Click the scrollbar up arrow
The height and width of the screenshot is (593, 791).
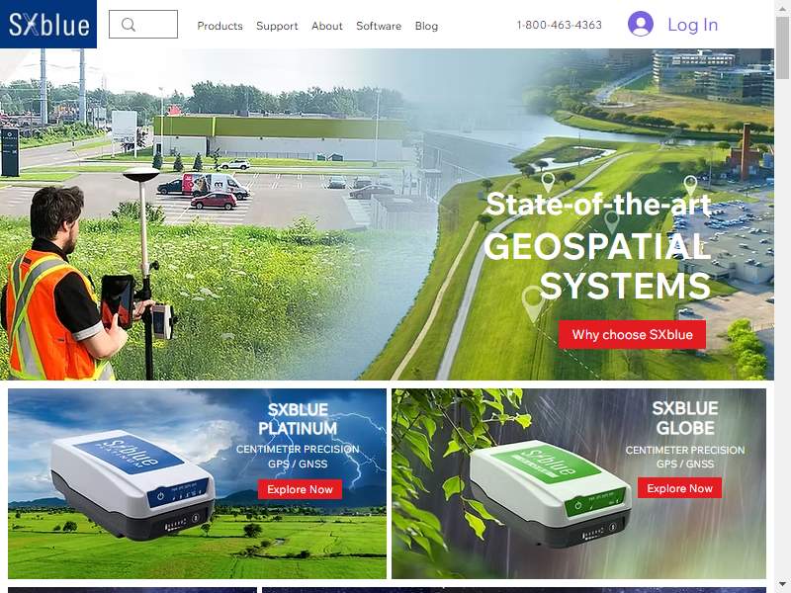[x=782, y=5]
